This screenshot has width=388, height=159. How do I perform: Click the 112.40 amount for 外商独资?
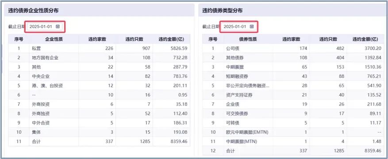coord(180,114)
